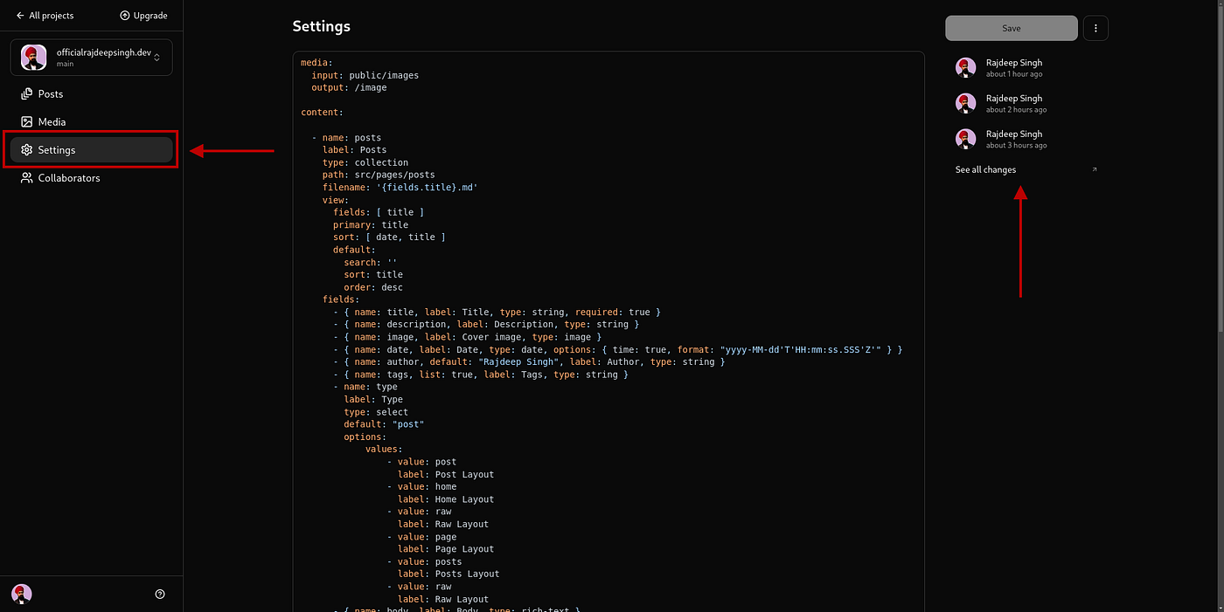Open Rajdeep Singh's change from about 1 hour ago
The width and height of the screenshot is (1224, 612).
coord(1026,68)
